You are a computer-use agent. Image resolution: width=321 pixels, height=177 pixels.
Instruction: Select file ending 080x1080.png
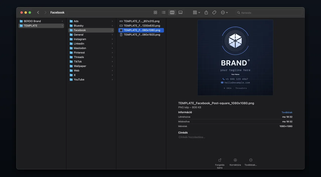point(141,30)
